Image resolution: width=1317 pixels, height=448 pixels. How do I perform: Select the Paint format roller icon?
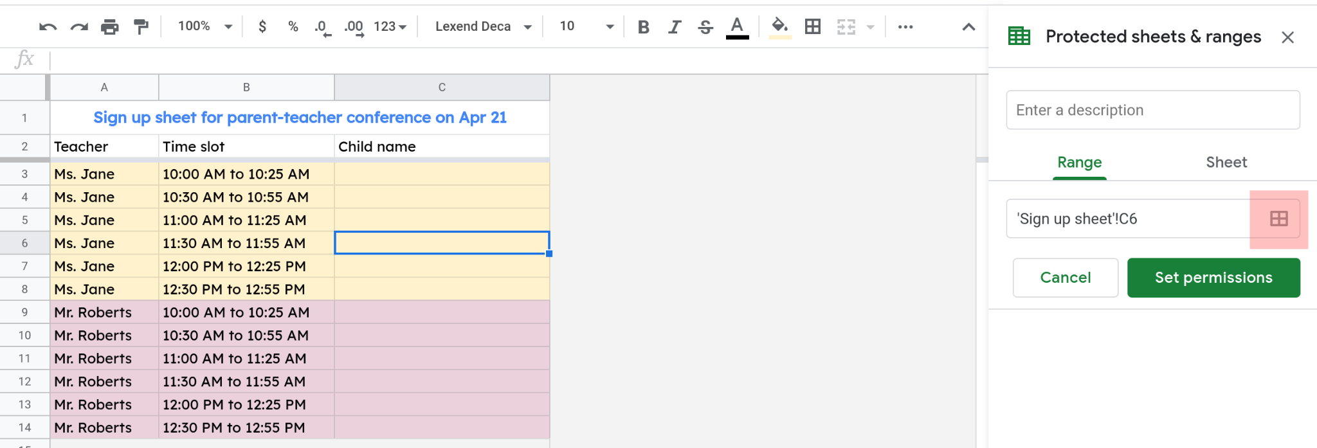click(x=141, y=27)
